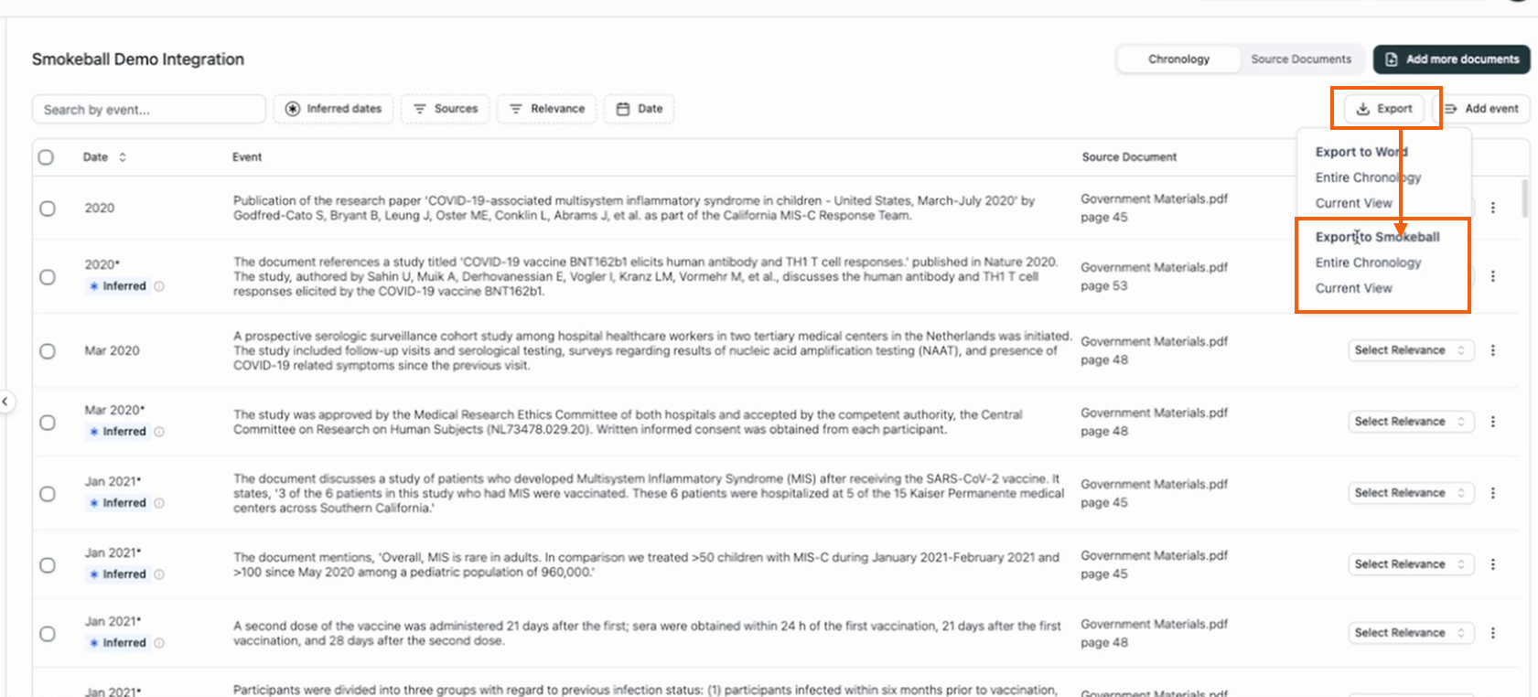Sort by Date column arrows

click(x=123, y=157)
